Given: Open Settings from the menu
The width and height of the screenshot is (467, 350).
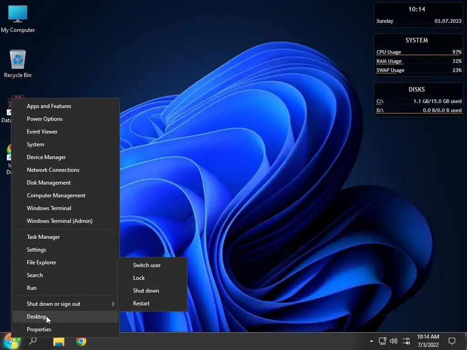Looking at the screenshot, I should coord(66,250).
